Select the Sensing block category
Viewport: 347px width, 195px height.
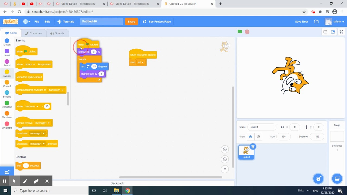[7, 94]
